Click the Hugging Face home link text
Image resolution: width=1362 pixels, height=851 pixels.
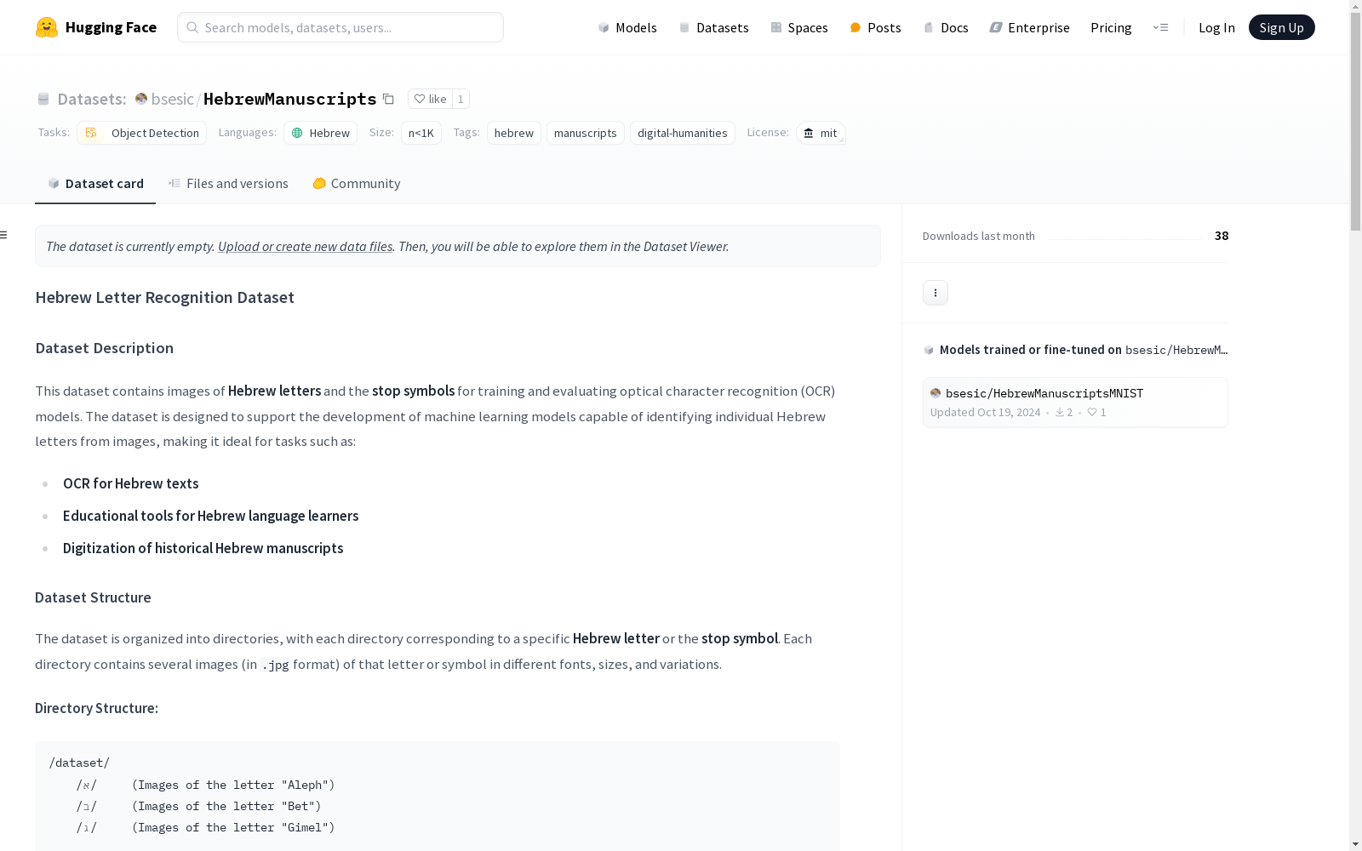(111, 27)
